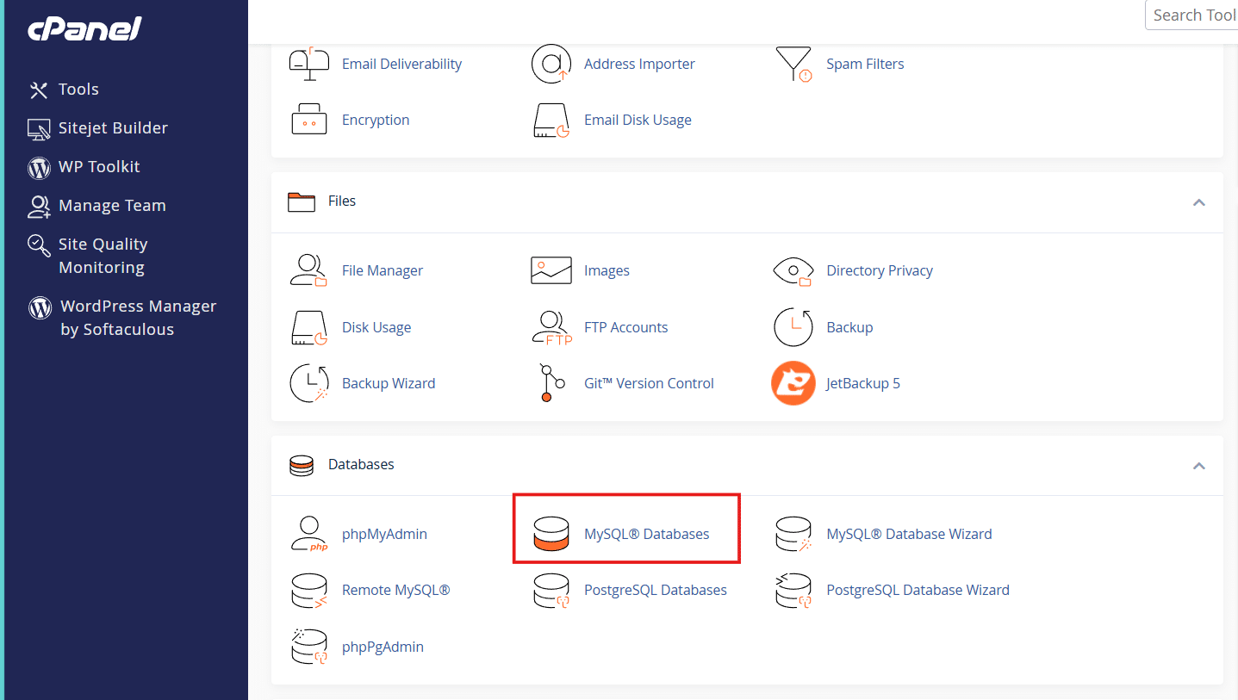
Task: Open the Email Deliverability icon
Action: pyautogui.click(x=309, y=64)
